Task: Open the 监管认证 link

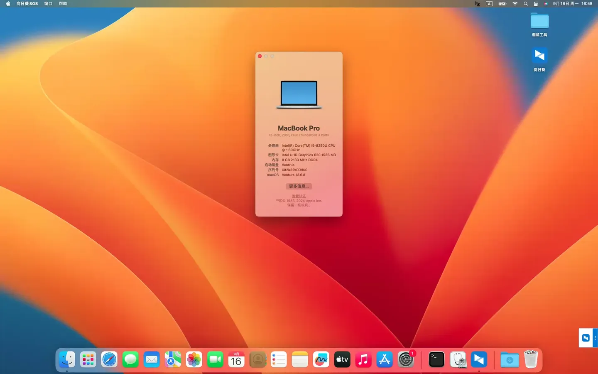Action: coord(299,196)
